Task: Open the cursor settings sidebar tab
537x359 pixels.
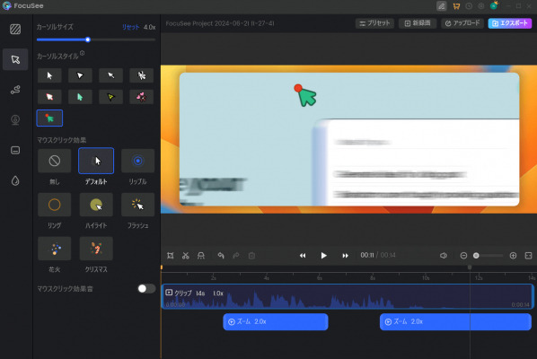Action: point(15,59)
